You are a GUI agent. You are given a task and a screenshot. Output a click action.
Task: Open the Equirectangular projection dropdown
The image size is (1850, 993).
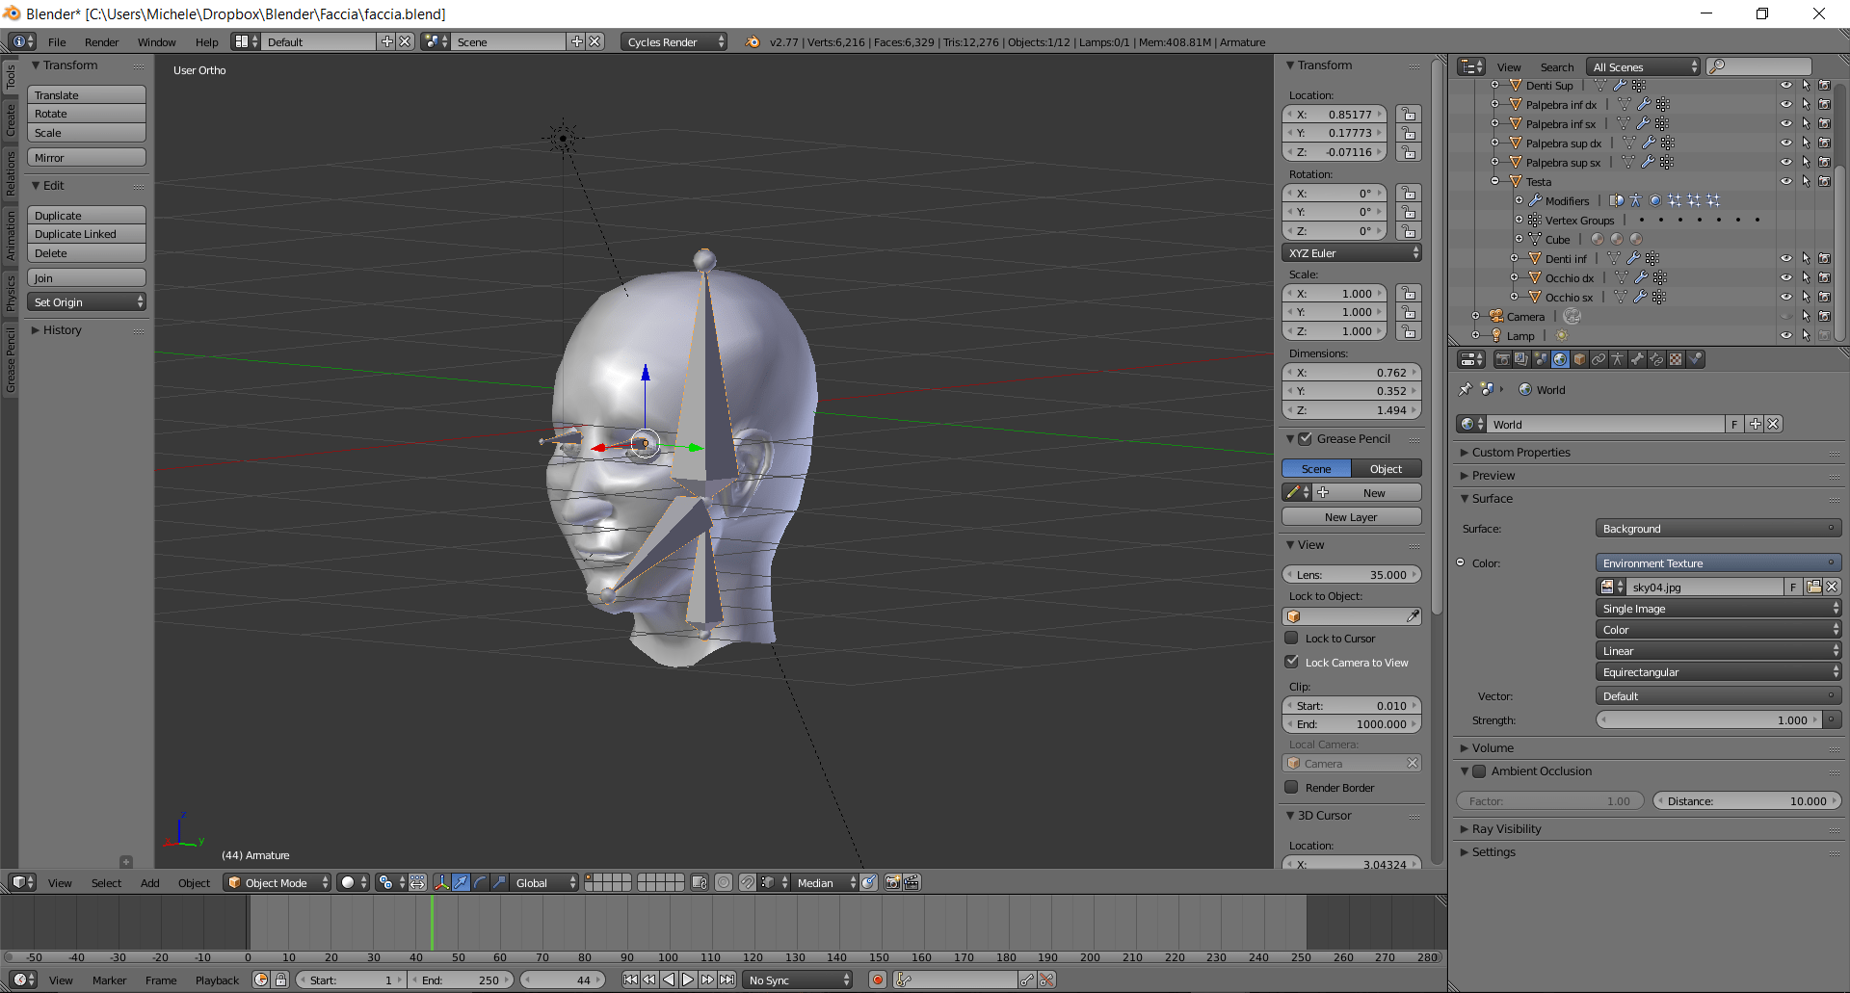tap(1718, 671)
